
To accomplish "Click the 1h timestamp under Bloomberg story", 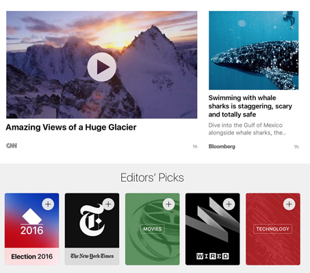I will 296,147.
